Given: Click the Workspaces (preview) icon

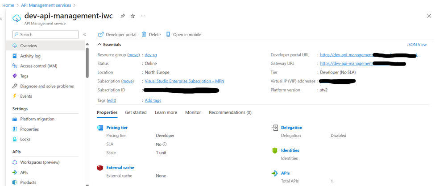Looking at the screenshot, I should tap(15, 162).
